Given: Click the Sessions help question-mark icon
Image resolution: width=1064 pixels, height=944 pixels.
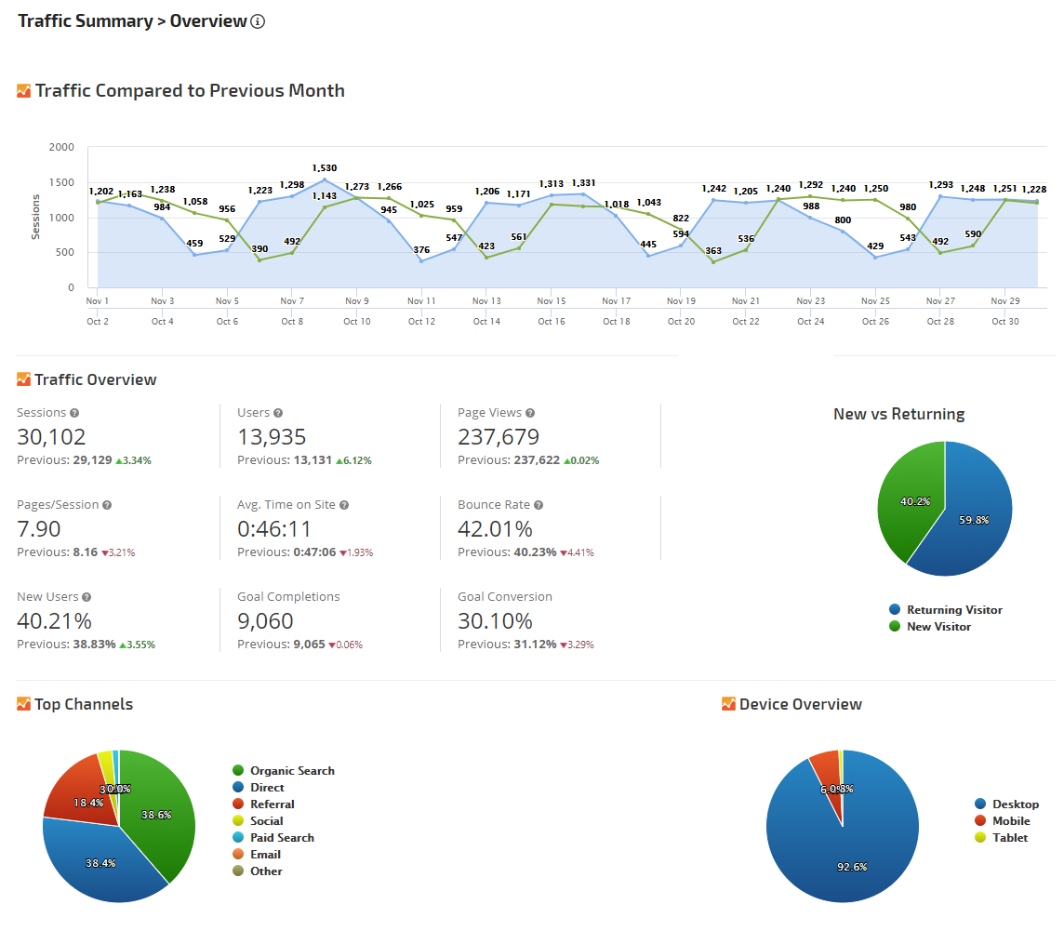Looking at the screenshot, I should click(74, 413).
